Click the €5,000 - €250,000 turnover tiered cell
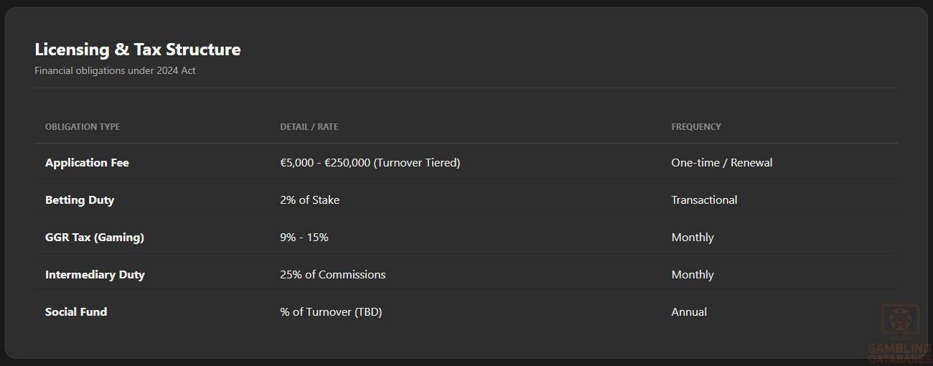The image size is (933, 366). pos(370,163)
